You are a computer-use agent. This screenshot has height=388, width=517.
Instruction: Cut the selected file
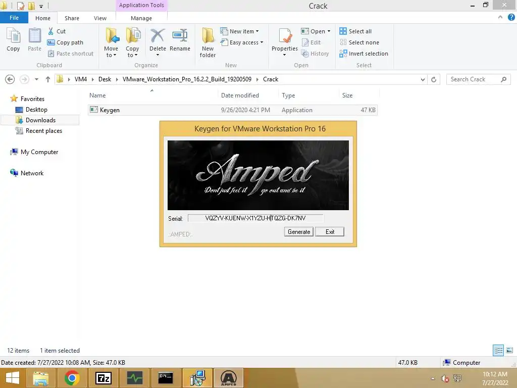click(x=57, y=31)
